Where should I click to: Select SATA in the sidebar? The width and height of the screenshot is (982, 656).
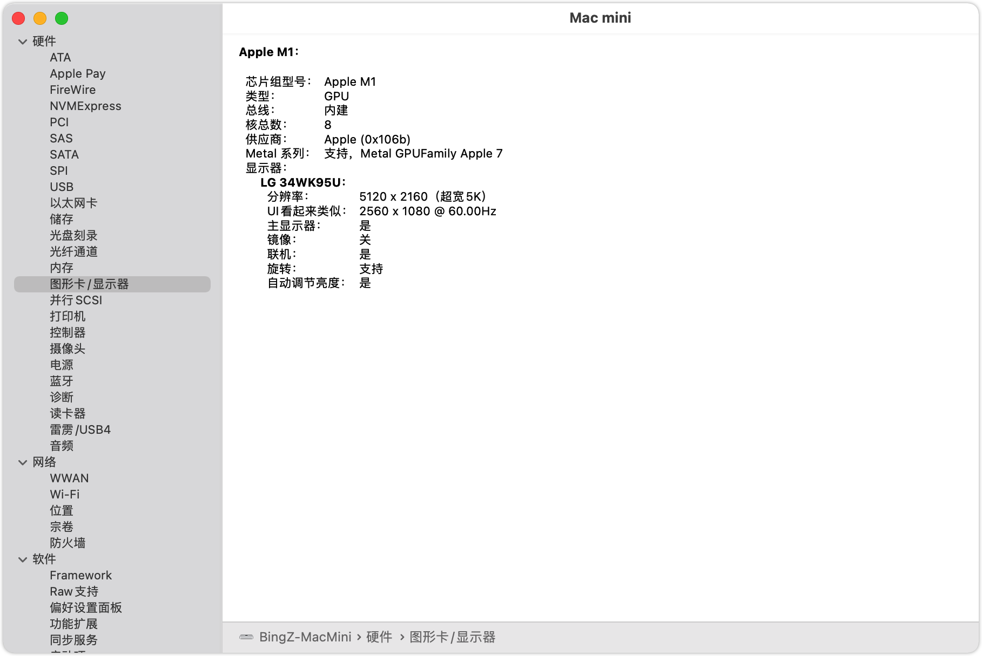coord(64,155)
